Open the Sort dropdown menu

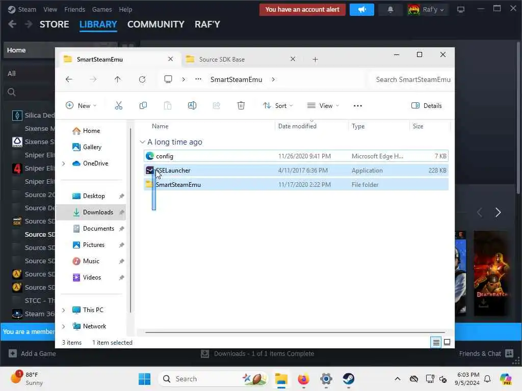(278, 106)
